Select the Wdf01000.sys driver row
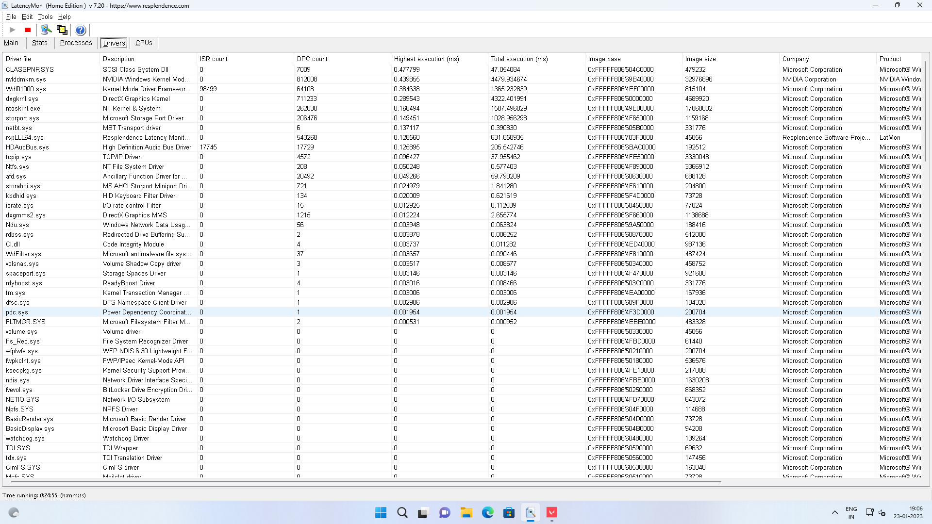The width and height of the screenshot is (932, 524). (x=462, y=89)
